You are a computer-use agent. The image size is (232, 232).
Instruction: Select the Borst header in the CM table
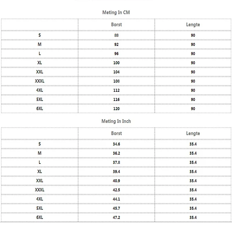click(x=116, y=25)
